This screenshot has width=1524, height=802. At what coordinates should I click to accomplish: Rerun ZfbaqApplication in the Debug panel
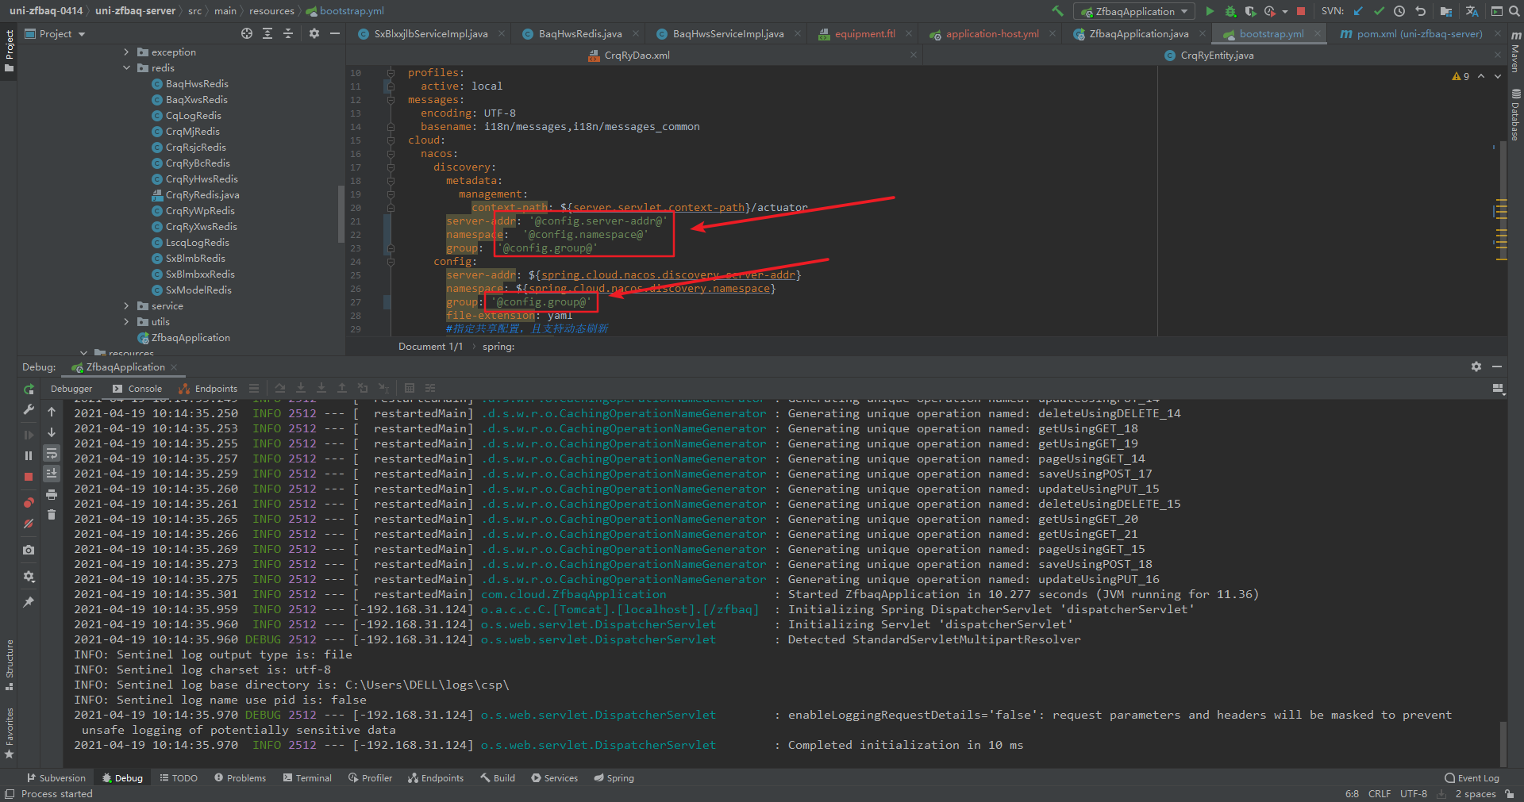pyautogui.click(x=29, y=389)
